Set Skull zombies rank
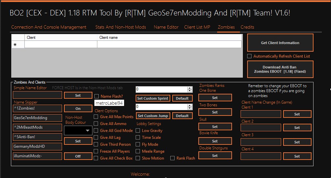331x178 pixels. click(x=215, y=127)
